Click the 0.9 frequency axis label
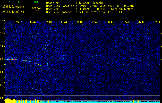This screenshot has width=162, height=103. (x=2, y=59)
